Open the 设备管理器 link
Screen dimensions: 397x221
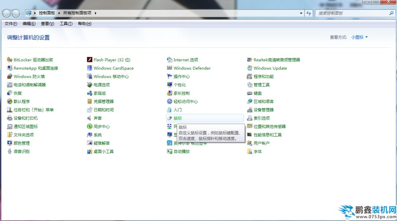[x=264, y=110]
